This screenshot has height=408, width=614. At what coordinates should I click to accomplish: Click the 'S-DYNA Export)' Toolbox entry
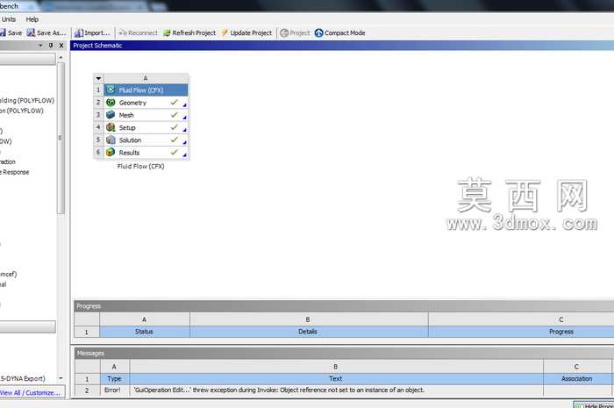(x=23, y=379)
